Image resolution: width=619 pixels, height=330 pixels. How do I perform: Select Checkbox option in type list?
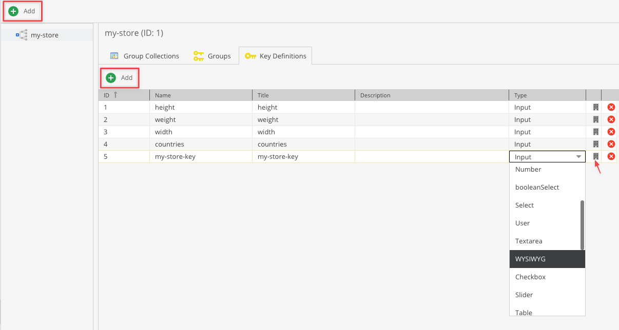[547, 277]
